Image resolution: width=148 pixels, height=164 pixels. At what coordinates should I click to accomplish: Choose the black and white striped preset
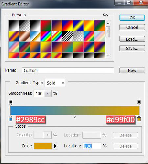(67, 36)
